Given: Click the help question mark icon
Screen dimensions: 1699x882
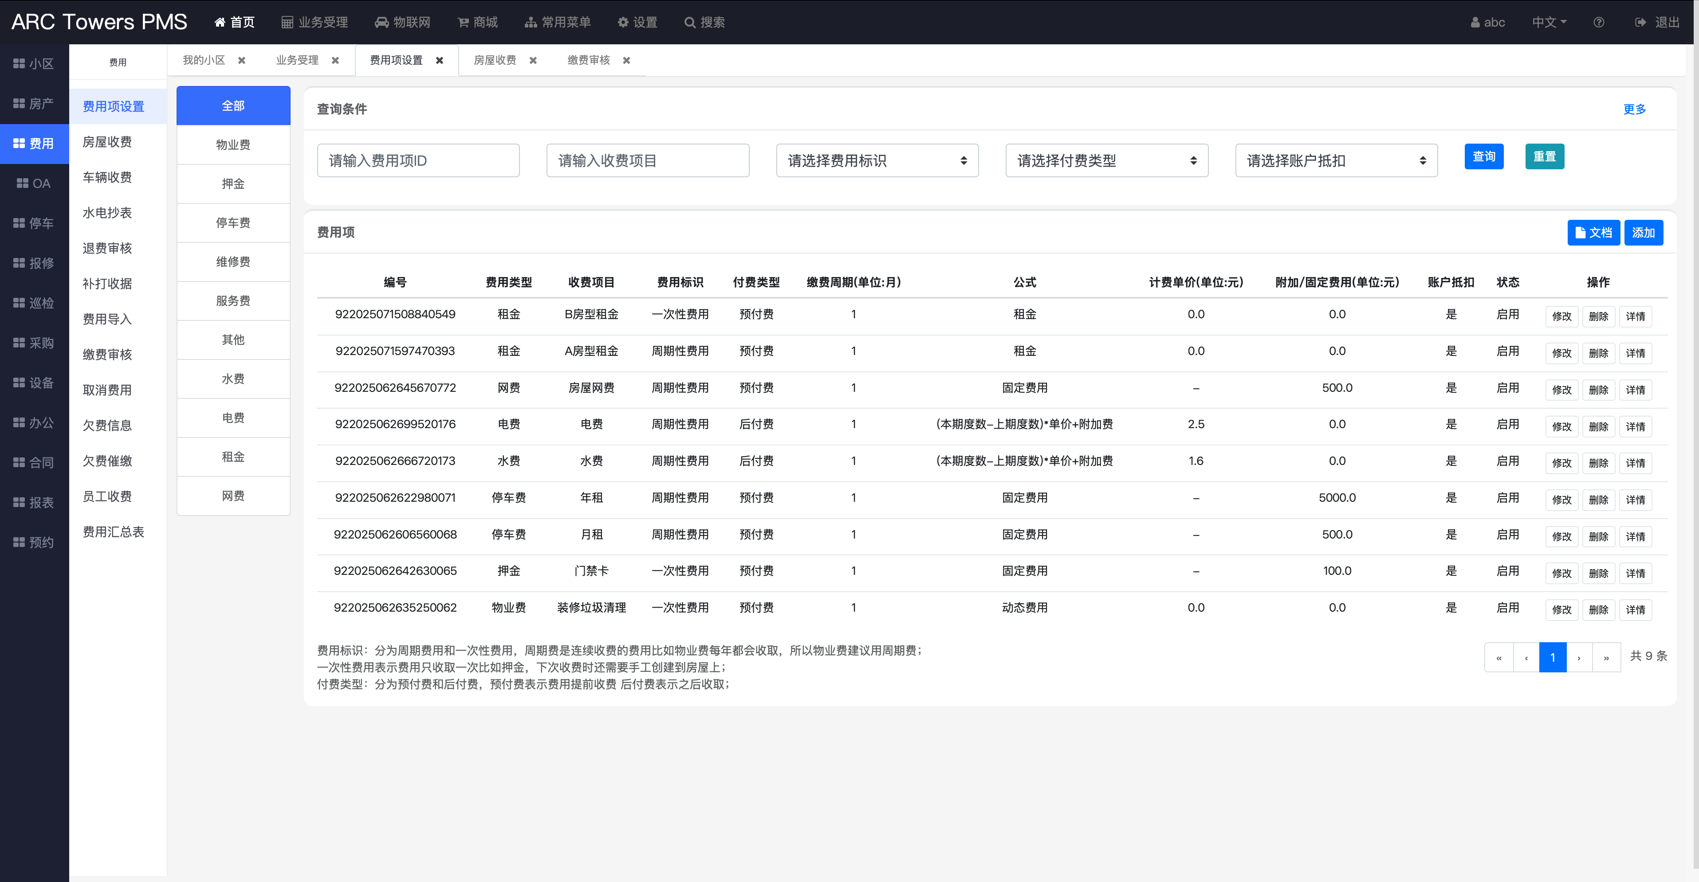Looking at the screenshot, I should [1599, 23].
